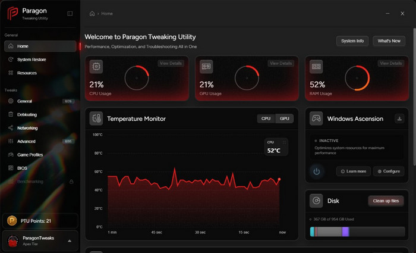The width and height of the screenshot is (416, 253).
Task: Click the RAM module icon
Action: point(316,67)
